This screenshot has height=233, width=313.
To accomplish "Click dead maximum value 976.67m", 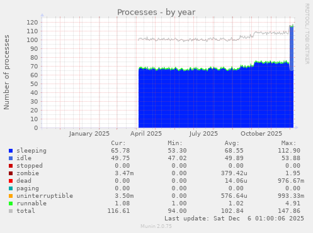I will pos(291,181).
